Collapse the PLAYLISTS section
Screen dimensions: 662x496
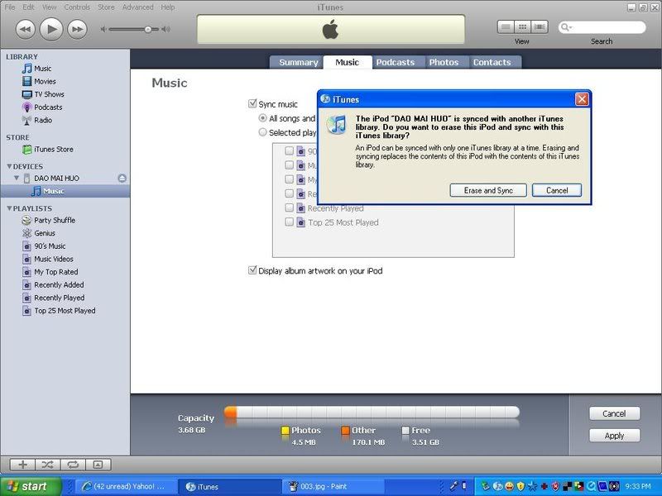click(x=9, y=208)
